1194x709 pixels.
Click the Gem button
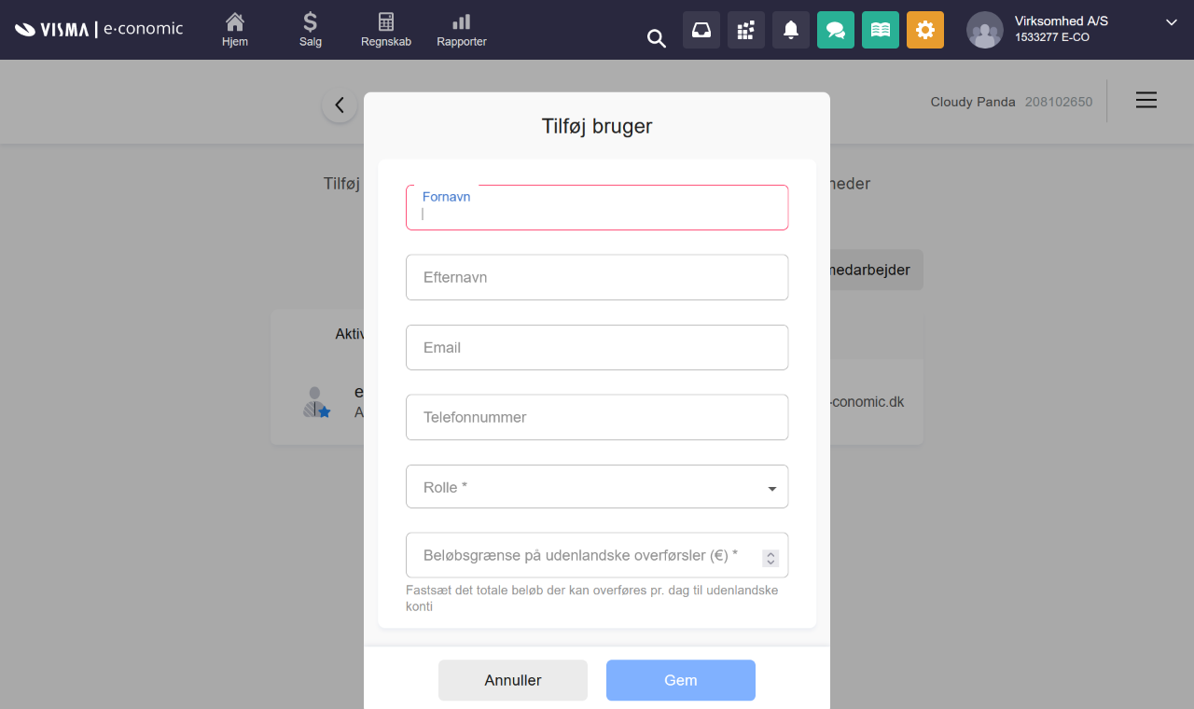681,680
